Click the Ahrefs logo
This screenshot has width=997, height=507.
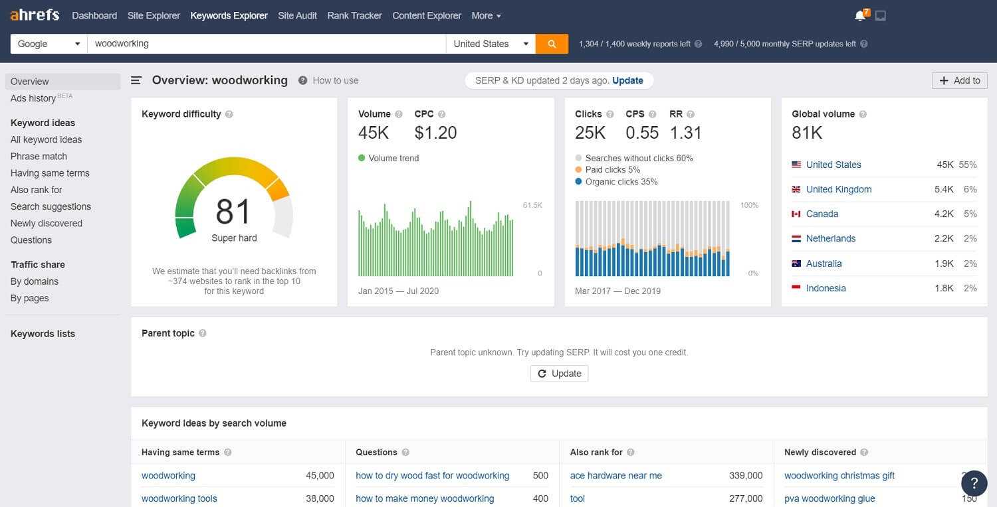click(x=35, y=15)
